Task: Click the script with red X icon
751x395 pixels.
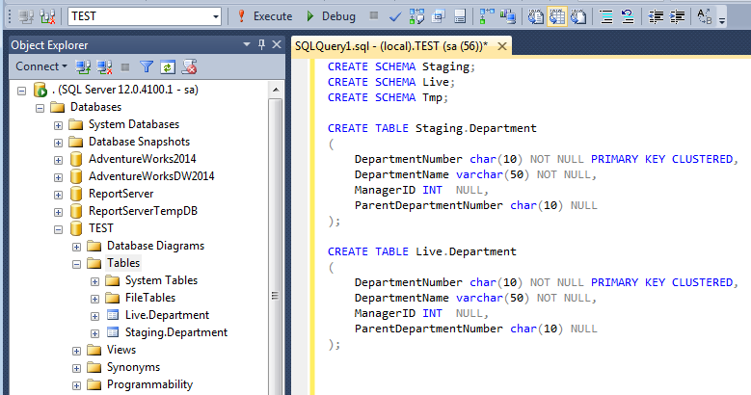Action: [x=189, y=67]
